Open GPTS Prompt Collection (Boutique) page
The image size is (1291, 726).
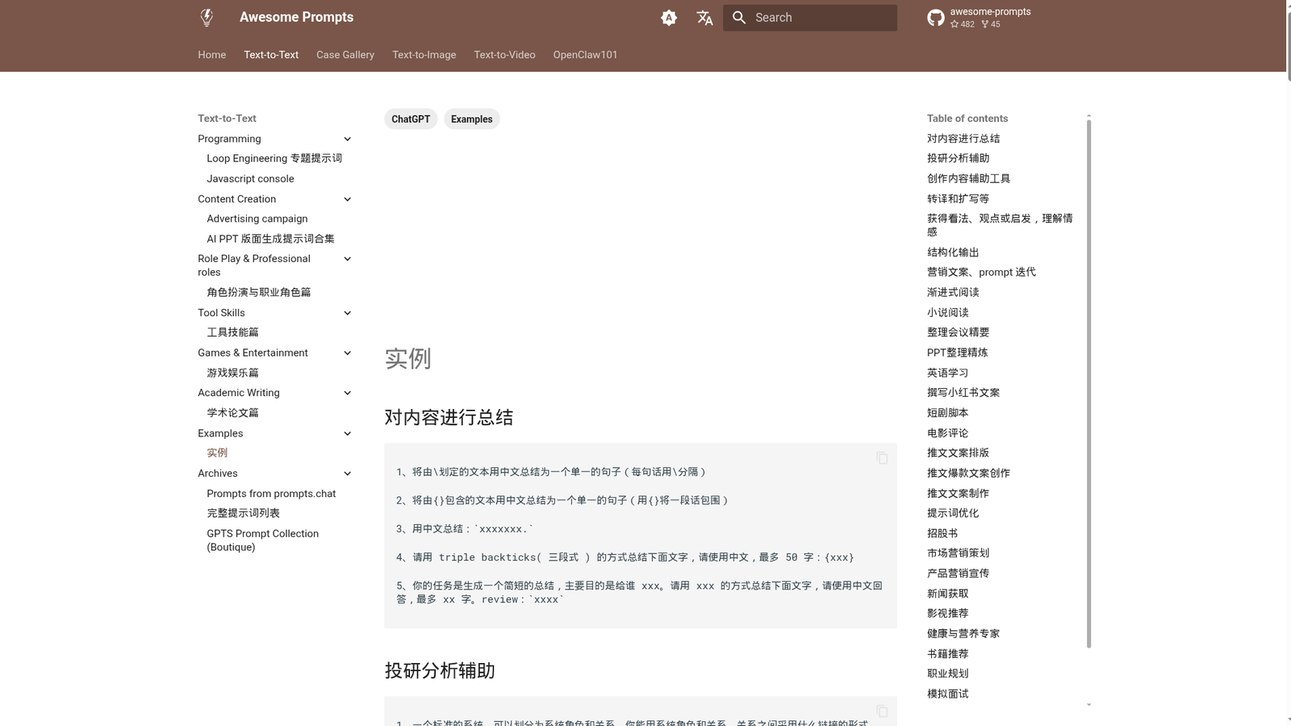(x=263, y=540)
